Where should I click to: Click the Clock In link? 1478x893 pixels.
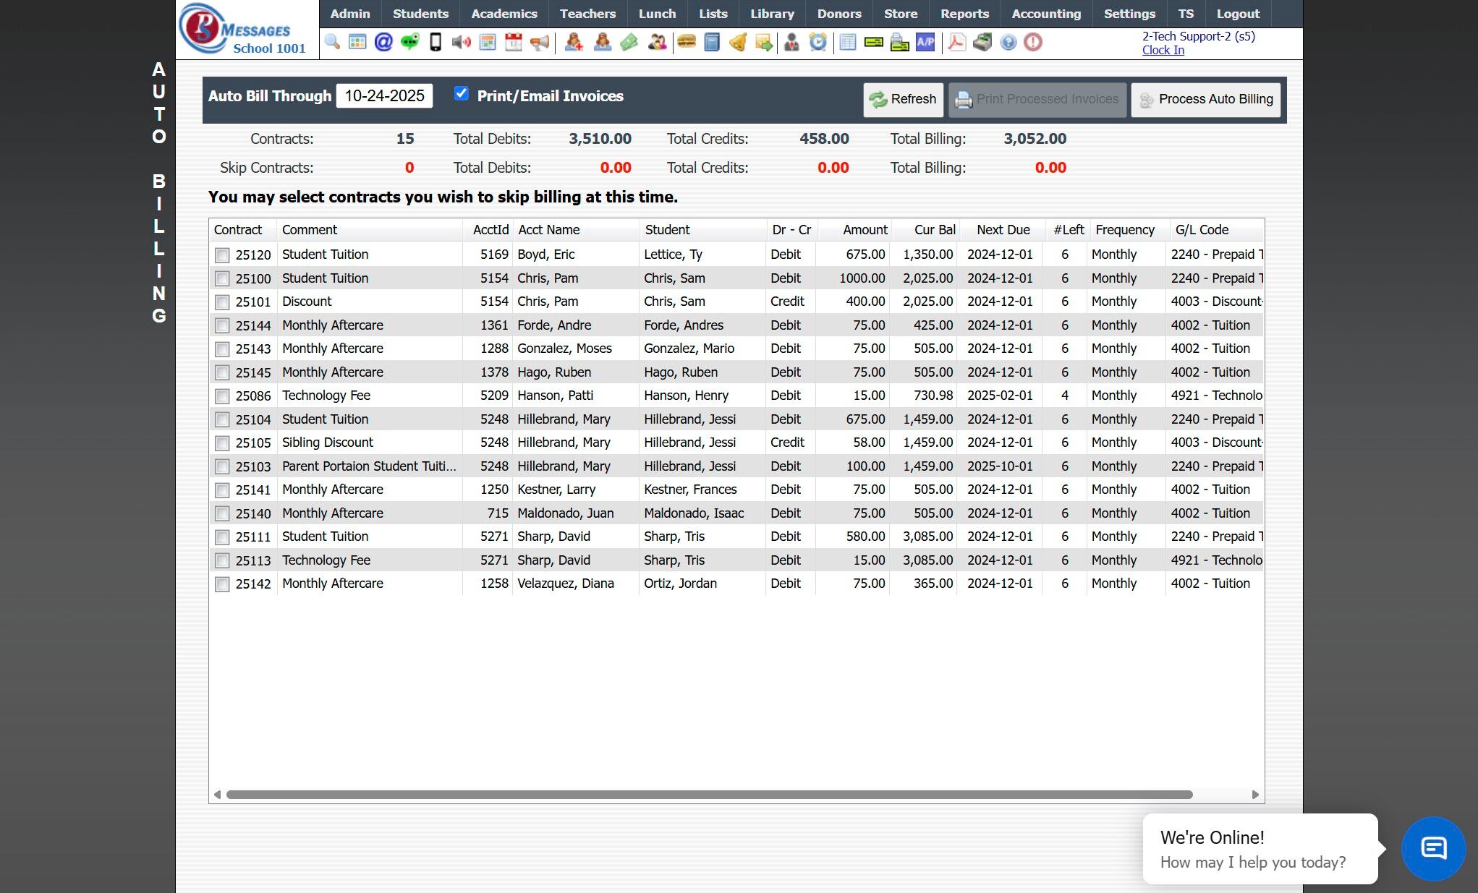pos(1163,50)
